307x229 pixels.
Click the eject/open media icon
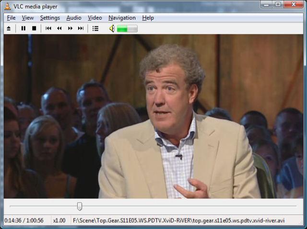[x=9, y=29]
